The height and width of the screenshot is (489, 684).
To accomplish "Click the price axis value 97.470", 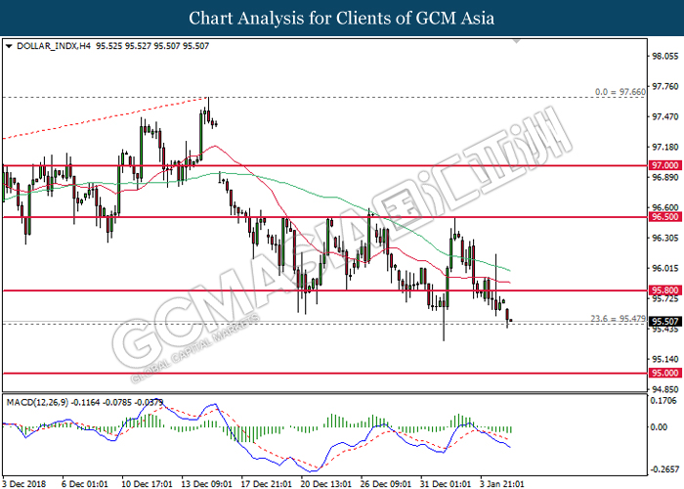I will point(665,117).
